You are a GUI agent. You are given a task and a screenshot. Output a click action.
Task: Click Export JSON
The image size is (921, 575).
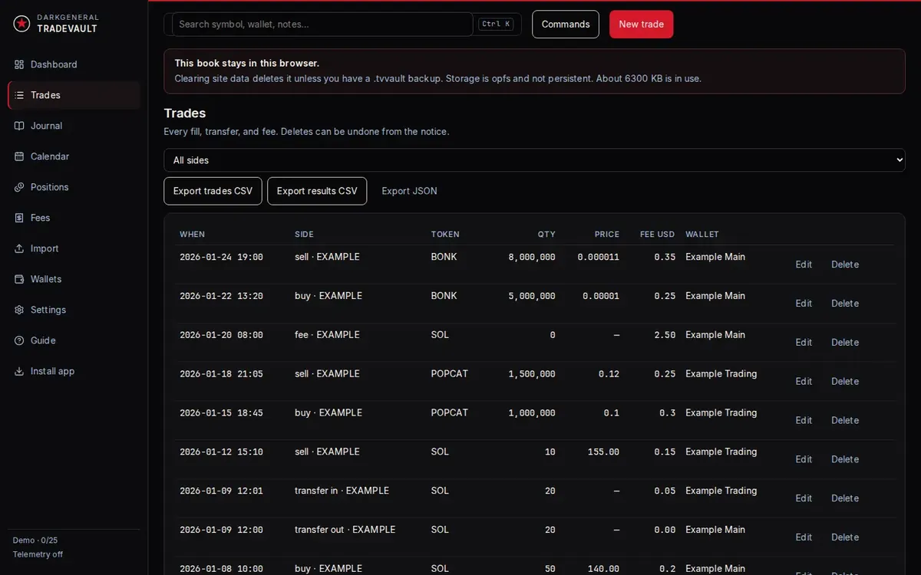click(x=409, y=191)
